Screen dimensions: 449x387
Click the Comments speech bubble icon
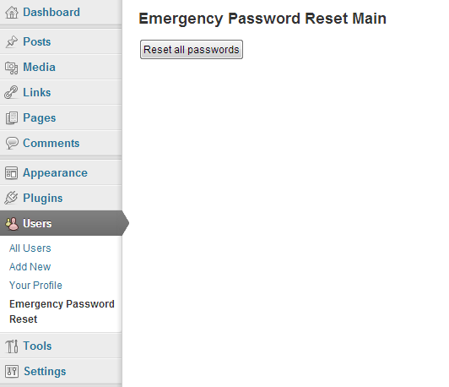(x=12, y=143)
